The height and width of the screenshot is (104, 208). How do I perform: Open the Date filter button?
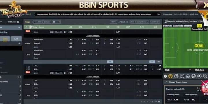pos(38,22)
